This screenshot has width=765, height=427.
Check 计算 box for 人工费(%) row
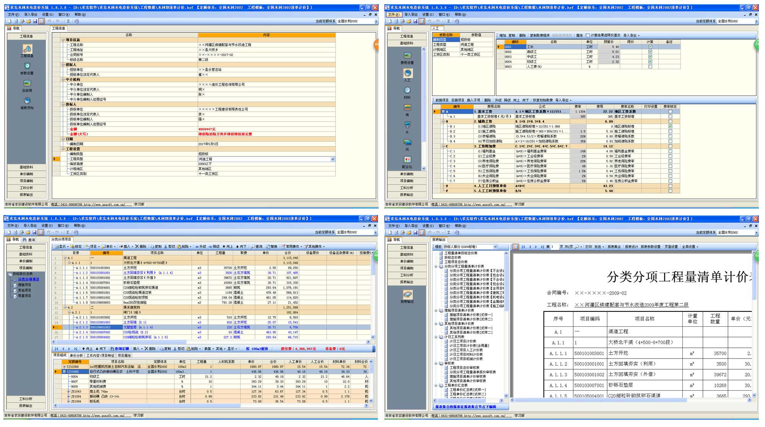(x=650, y=67)
